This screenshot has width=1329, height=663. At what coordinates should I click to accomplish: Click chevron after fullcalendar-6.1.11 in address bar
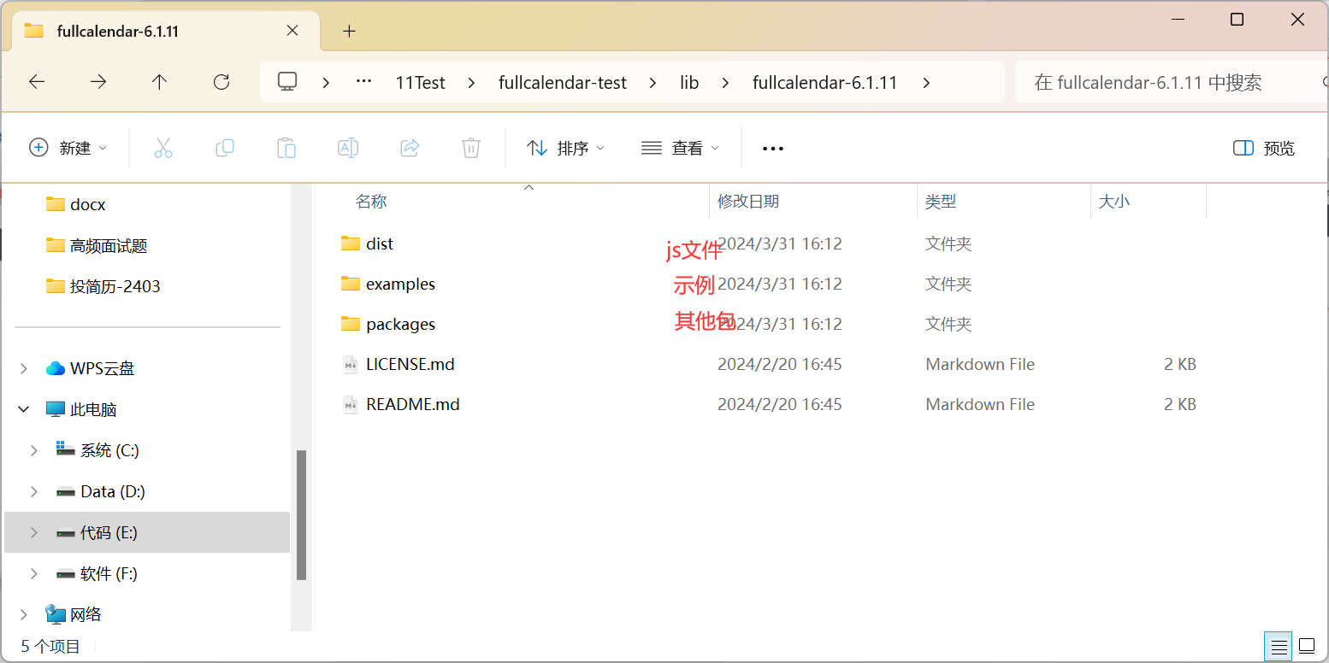926,83
